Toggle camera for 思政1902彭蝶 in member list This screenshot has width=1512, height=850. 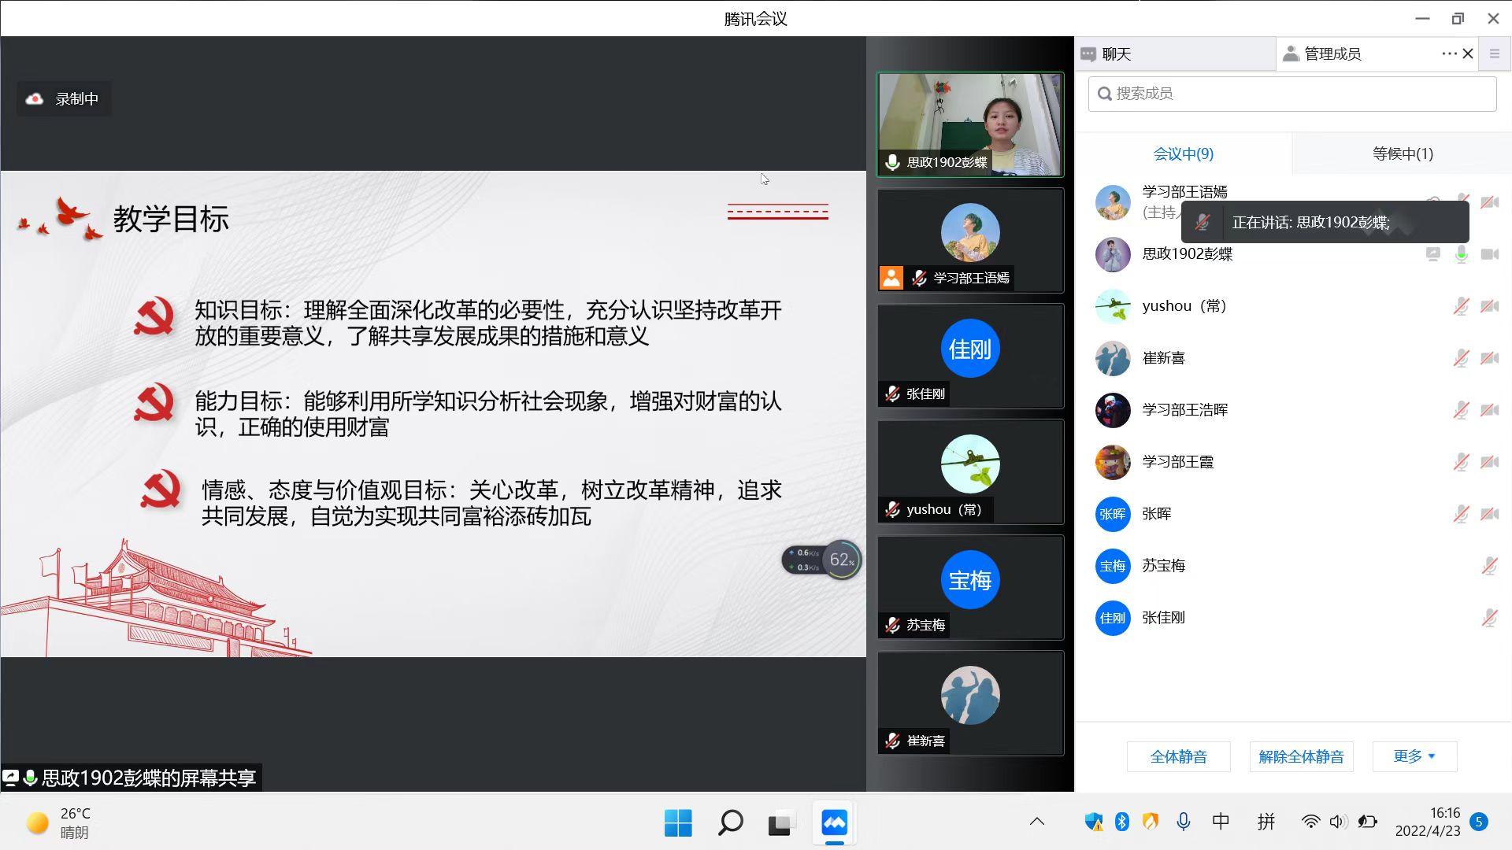coord(1489,254)
